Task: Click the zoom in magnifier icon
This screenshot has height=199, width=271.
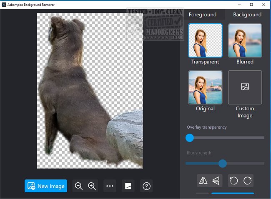Action: (x=92, y=186)
